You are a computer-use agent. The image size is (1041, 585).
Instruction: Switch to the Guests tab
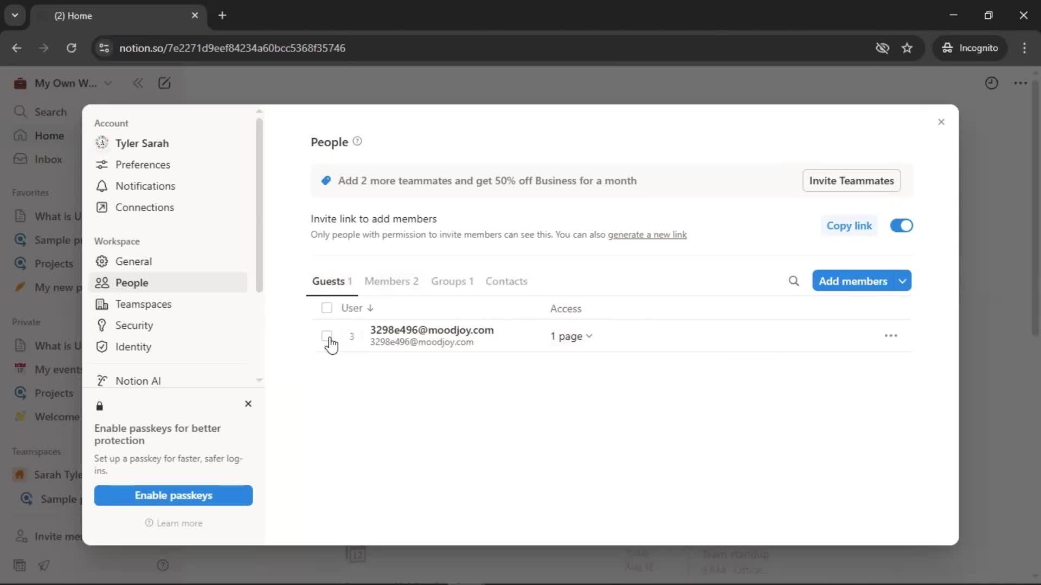[332, 281]
